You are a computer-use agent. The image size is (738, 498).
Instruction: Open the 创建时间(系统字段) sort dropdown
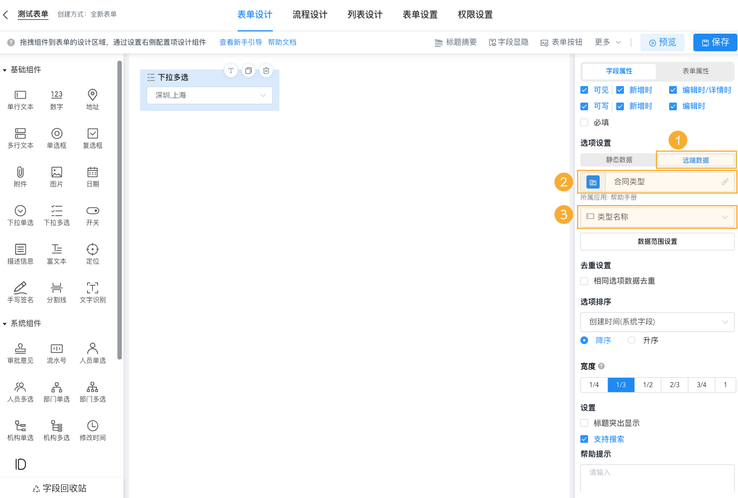coord(657,322)
